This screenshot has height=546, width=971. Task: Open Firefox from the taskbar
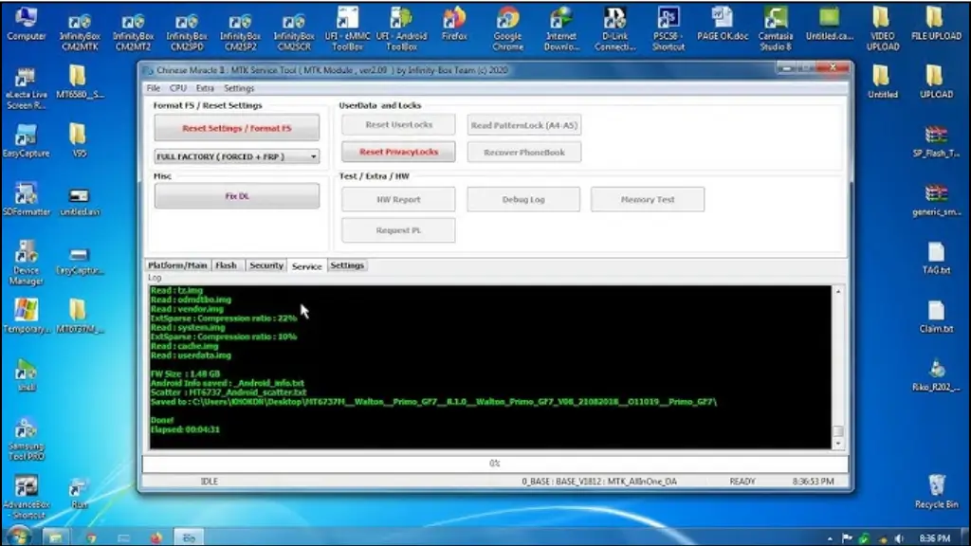pyautogui.click(x=156, y=537)
